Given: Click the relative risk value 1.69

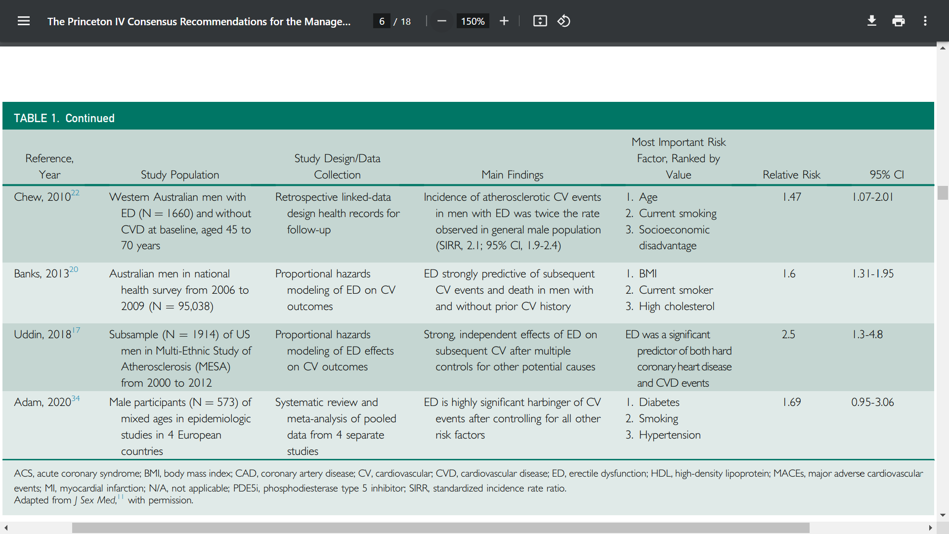Looking at the screenshot, I should point(792,402).
